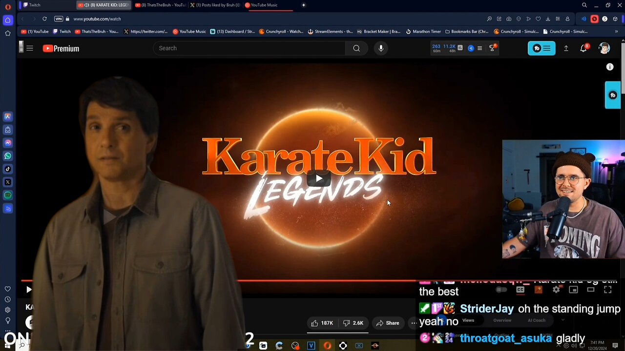Image resolution: width=625 pixels, height=351 pixels.
Task: Open the YouTube Music bookmark
Action: (x=189, y=31)
